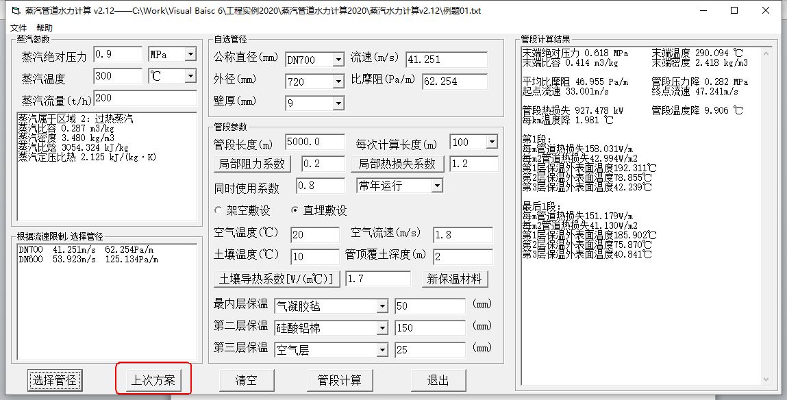Click the 退出 button

point(438,380)
